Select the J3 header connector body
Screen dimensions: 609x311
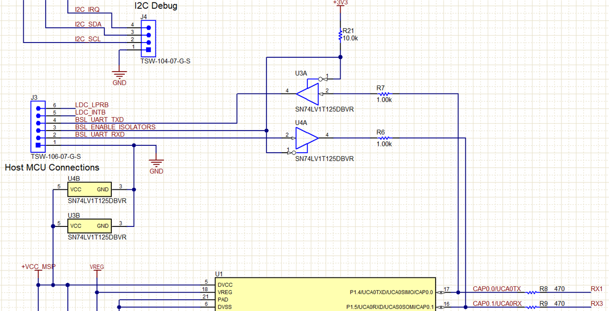(x=38, y=127)
